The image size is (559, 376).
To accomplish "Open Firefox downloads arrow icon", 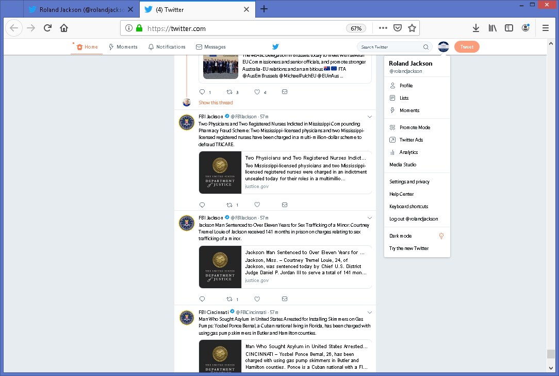I will tap(475, 28).
